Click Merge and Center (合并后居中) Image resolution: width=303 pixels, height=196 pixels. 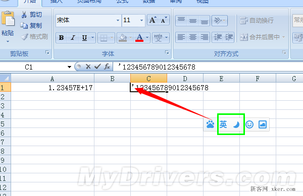pos(260,37)
